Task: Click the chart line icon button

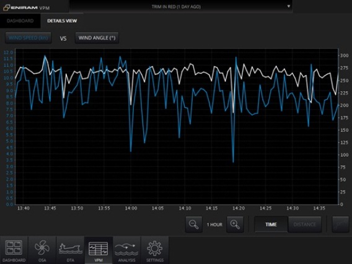Action: (x=341, y=224)
